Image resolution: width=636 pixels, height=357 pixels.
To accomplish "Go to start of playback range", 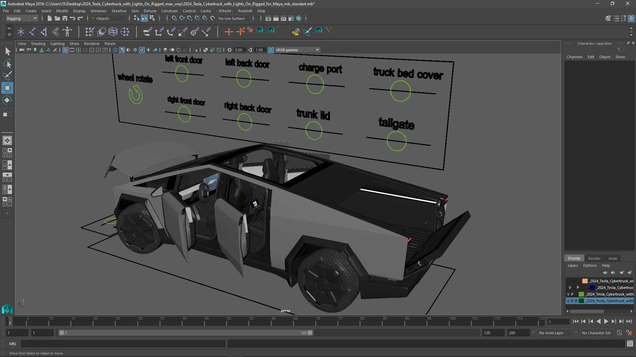I will 575,321.
